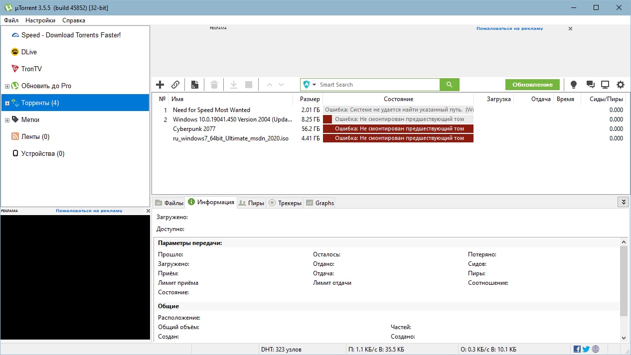Open the Настройки menu
Screen dimensions: 631x355
pyautogui.click(x=40, y=20)
